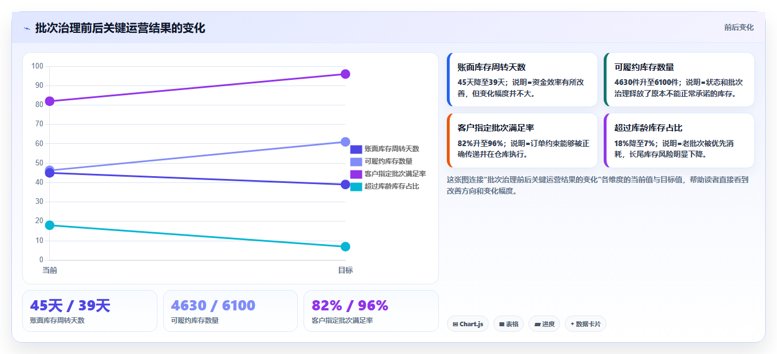Open the 4630 / 6100 stat card
The image size is (777, 354).
tap(230, 311)
